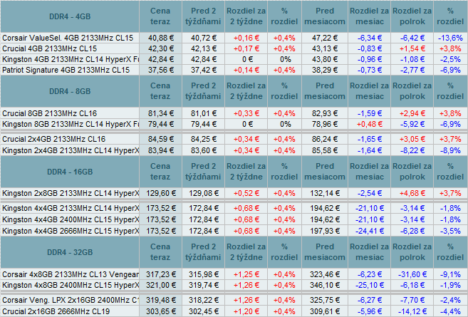Click the -25,10 € month difference cell
Image resolution: width=468 pixels, height=317 pixels.
370,285
